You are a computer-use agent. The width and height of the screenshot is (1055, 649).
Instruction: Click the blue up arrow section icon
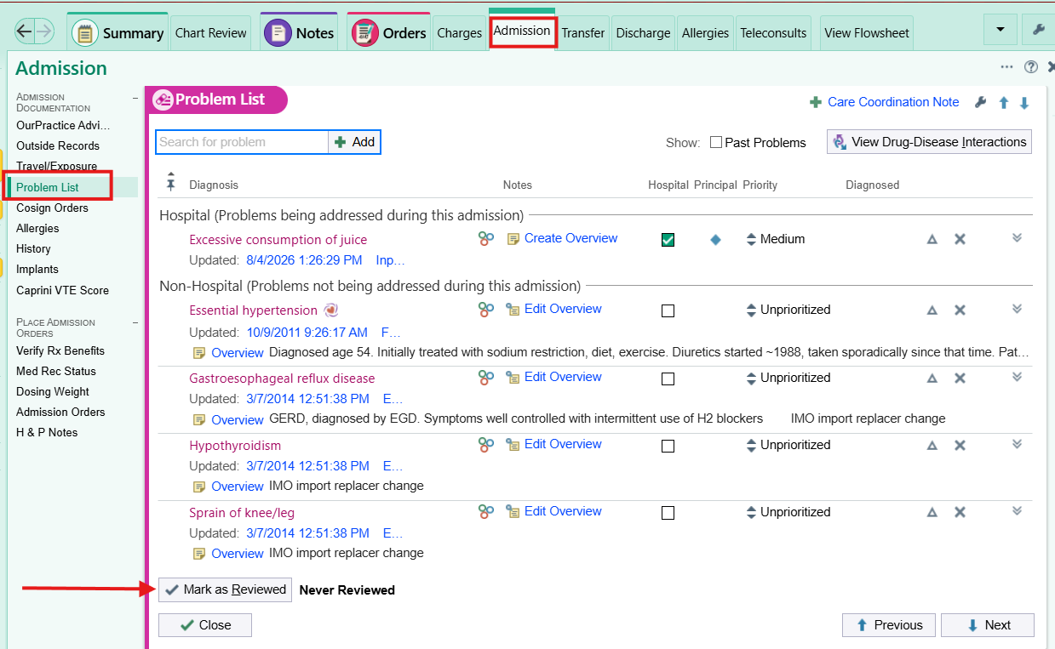tap(1004, 102)
